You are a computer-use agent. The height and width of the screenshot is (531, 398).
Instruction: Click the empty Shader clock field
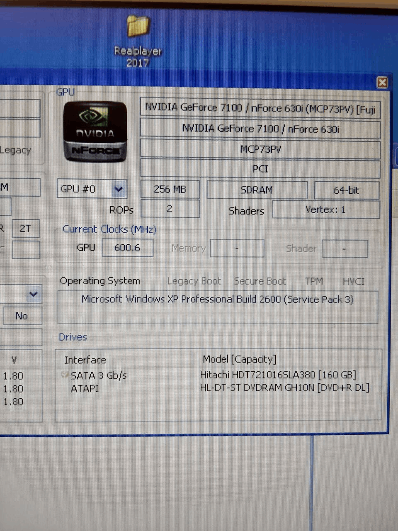coord(345,249)
